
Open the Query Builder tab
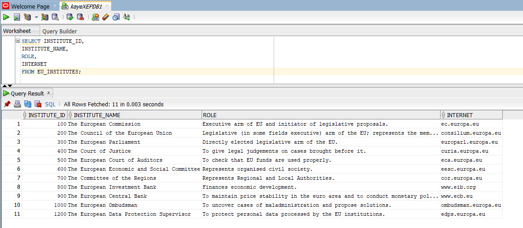tap(60, 32)
